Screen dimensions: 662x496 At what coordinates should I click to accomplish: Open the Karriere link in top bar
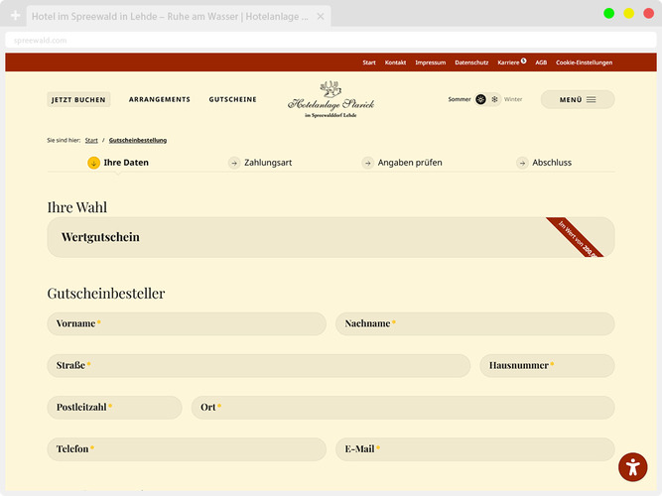click(510, 62)
